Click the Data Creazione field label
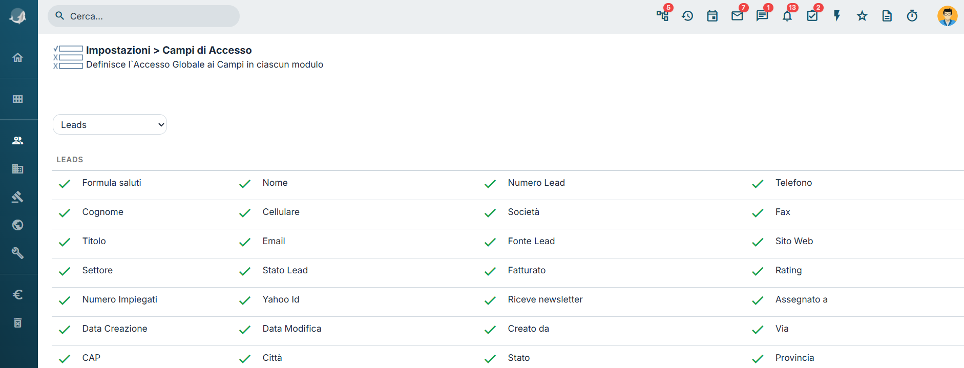 [x=115, y=329]
